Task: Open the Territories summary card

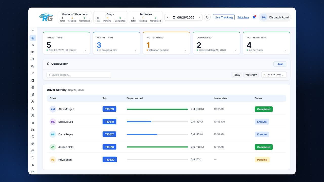Action: (x=146, y=17)
